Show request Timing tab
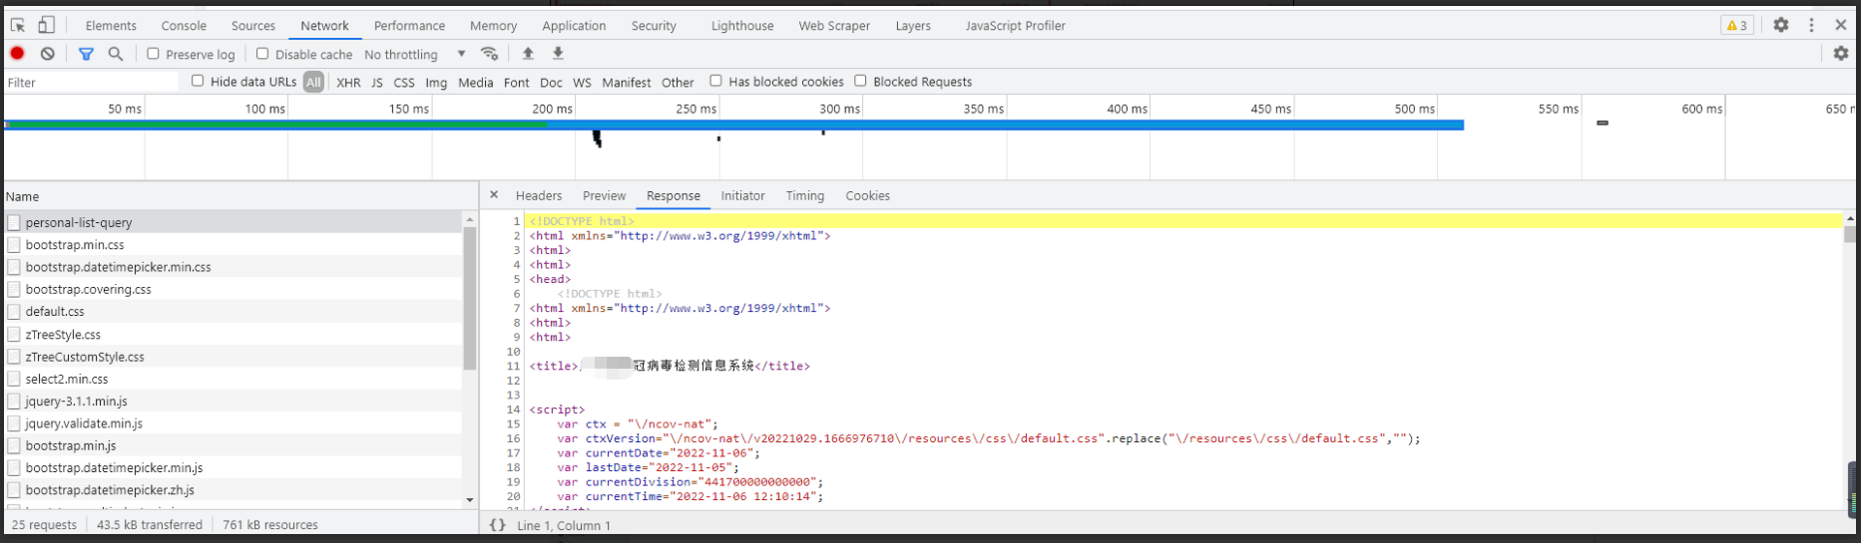 [804, 196]
